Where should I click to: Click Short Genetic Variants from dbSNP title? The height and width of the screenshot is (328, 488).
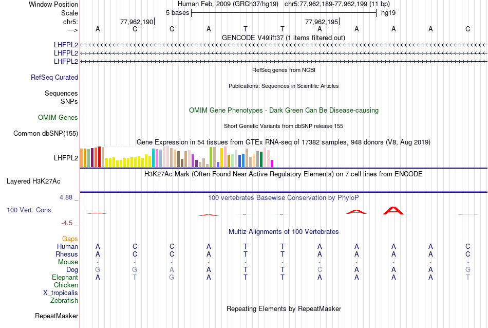coord(284,126)
